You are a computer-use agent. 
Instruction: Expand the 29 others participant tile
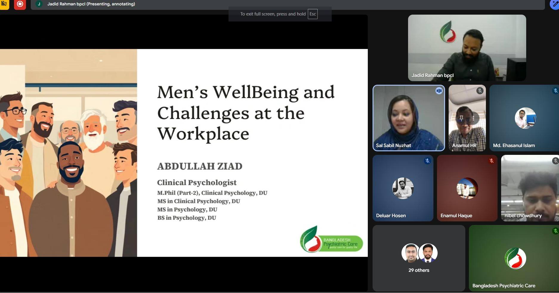[x=419, y=258]
